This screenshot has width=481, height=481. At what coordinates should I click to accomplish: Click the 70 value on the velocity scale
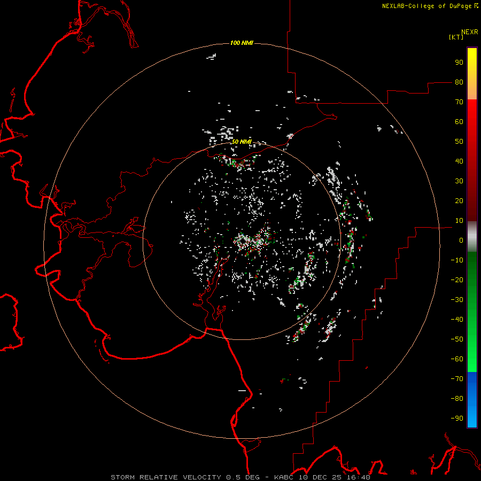(x=459, y=102)
